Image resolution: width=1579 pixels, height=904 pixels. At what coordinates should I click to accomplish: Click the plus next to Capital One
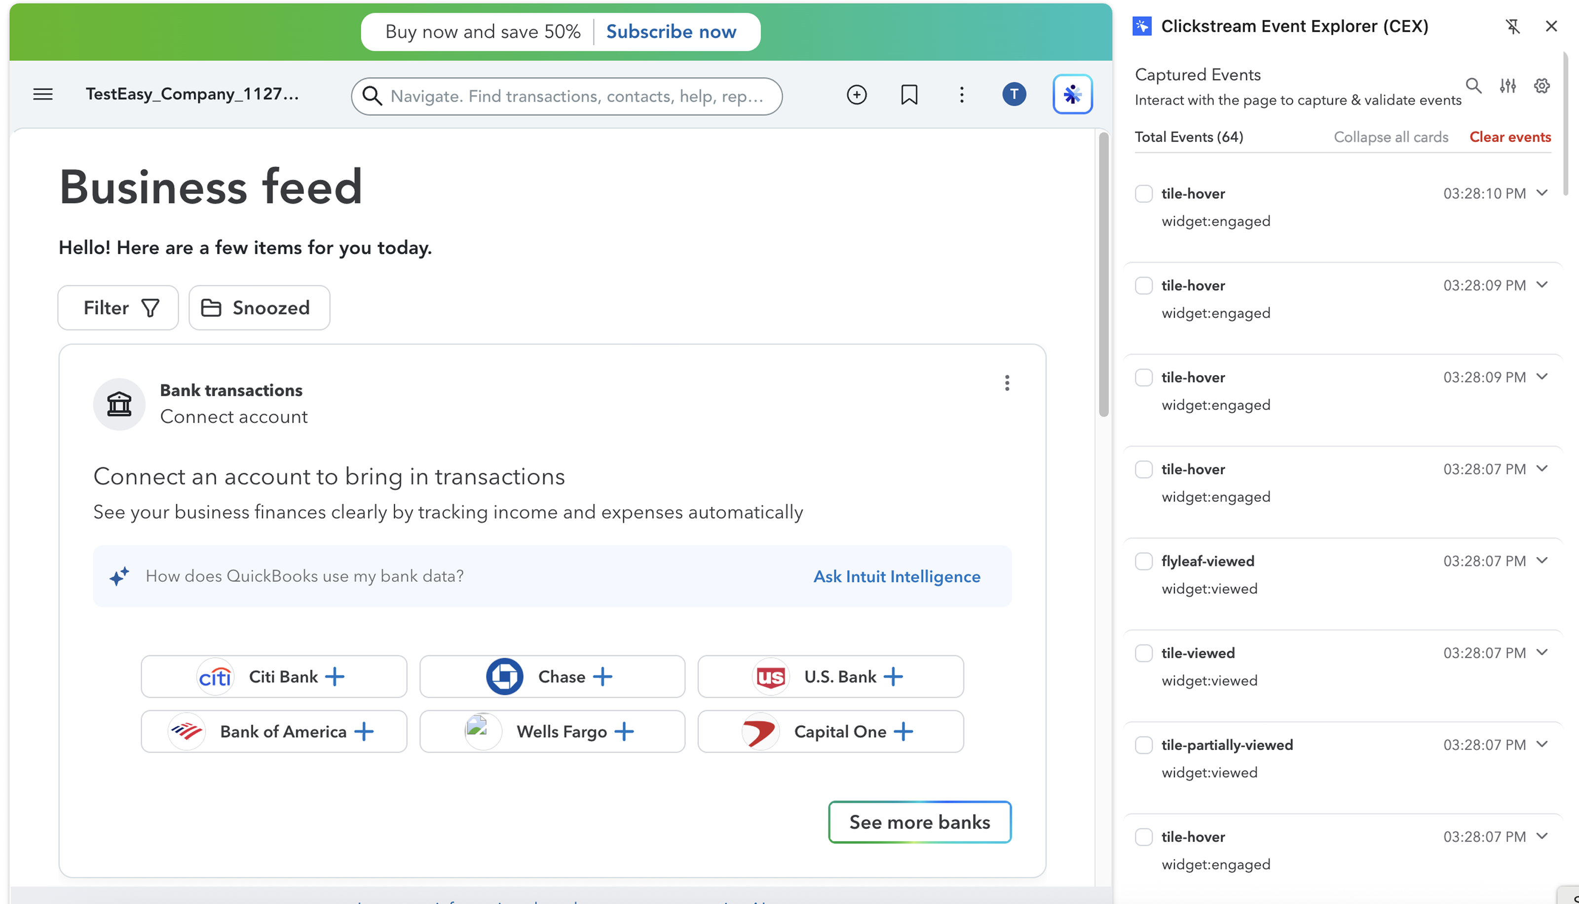(x=903, y=731)
